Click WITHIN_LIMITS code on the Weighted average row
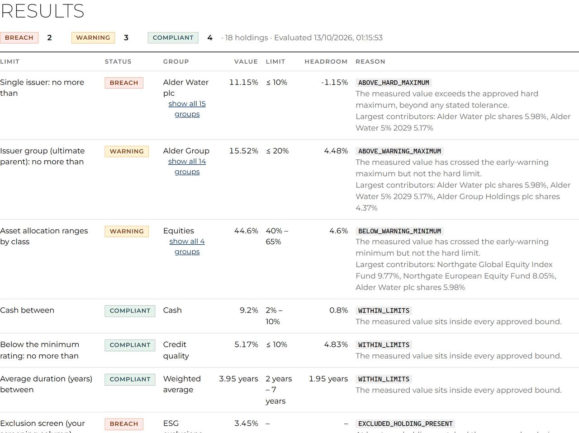Viewport: 579px width, 433px height. point(384,379)
